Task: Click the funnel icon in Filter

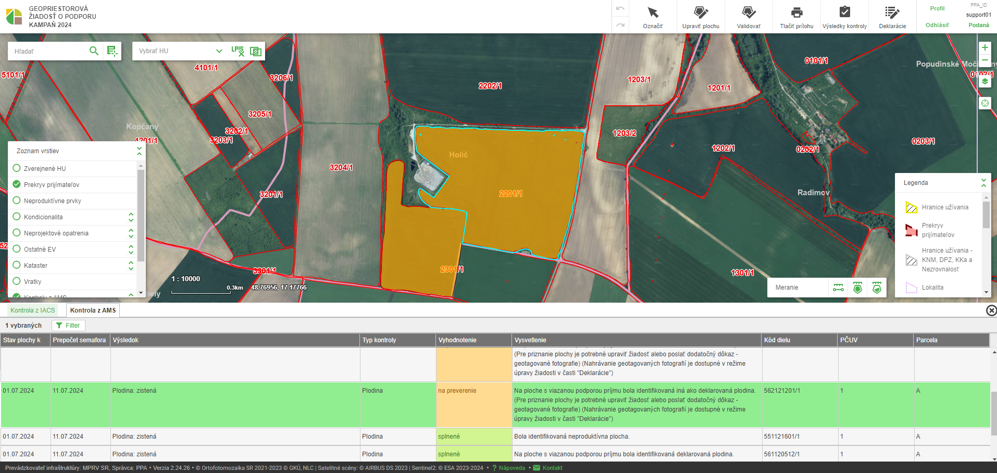Action: [59, 326]
